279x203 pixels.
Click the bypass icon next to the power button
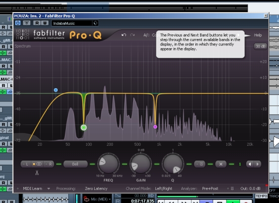pos(27,23)
